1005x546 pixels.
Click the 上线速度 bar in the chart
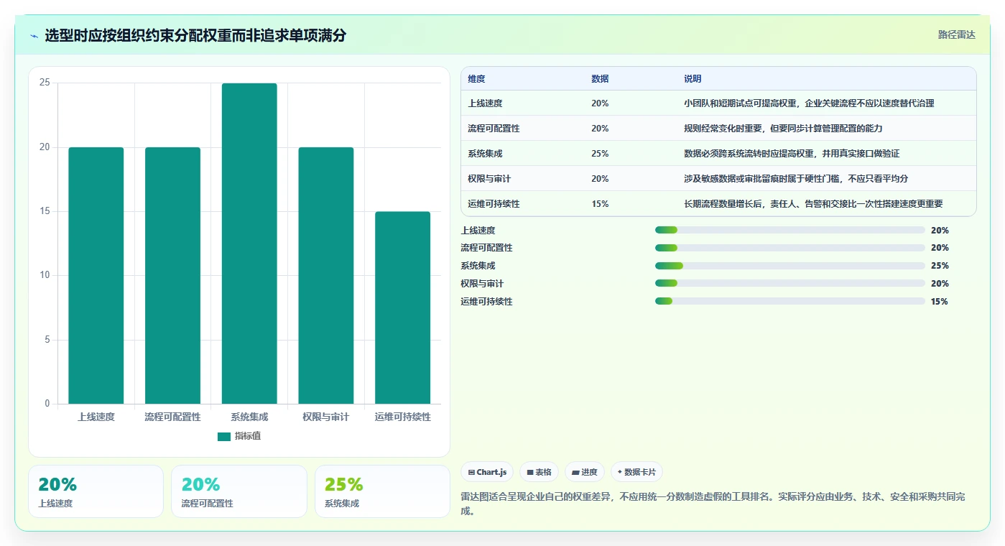pos(96,275)
